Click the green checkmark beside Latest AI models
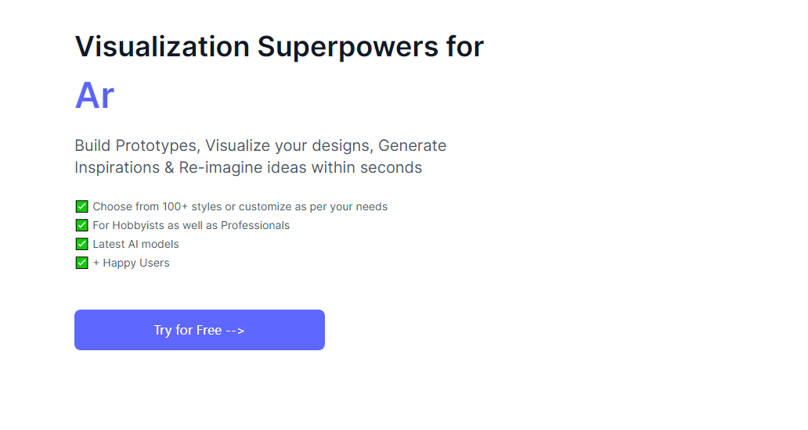This screenshot has height=430, width=808. click(x=82, y=244)
